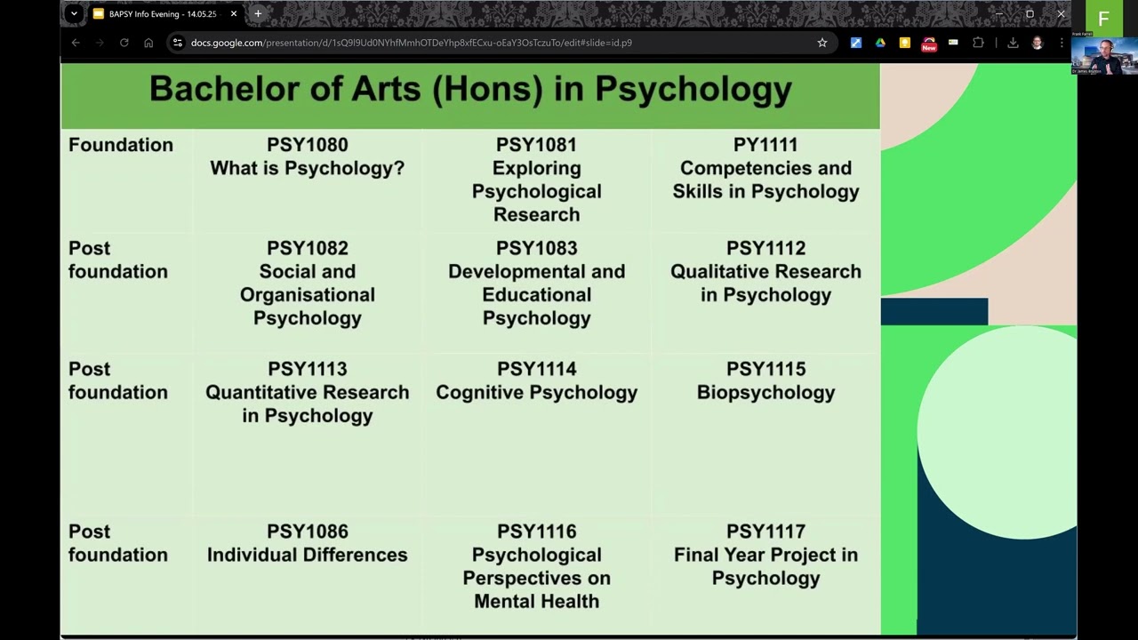This screenshot has width=1138, height=640.
Task: Reload the current page
Action: click(x=124, y=43)
